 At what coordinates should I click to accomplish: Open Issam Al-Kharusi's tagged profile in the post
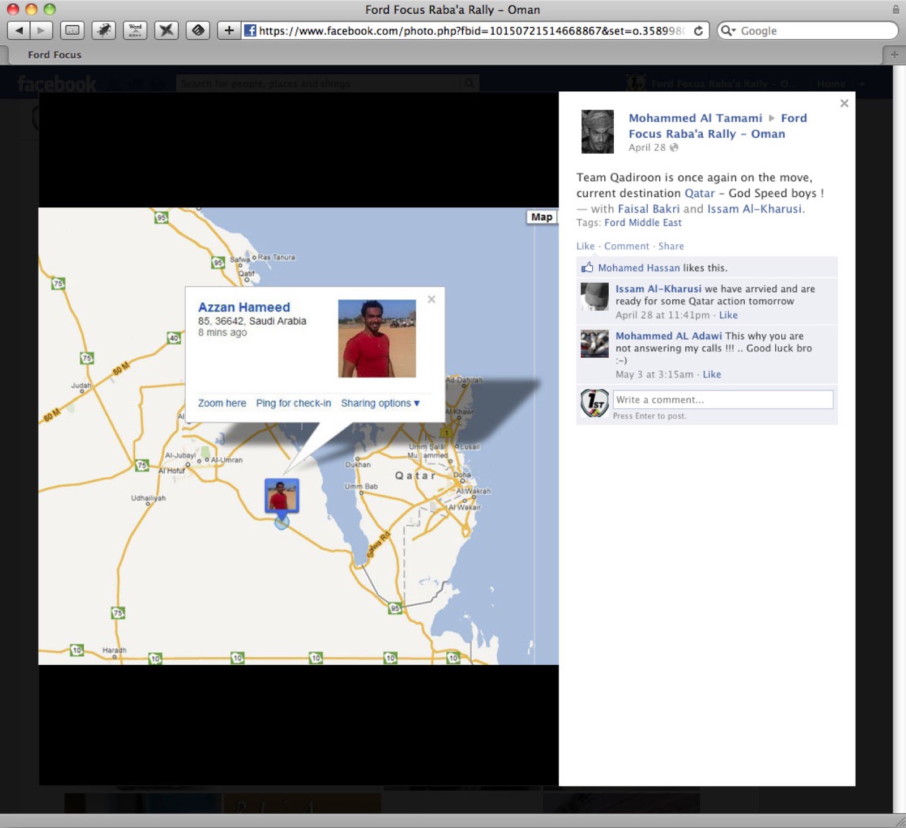(754, 209)
